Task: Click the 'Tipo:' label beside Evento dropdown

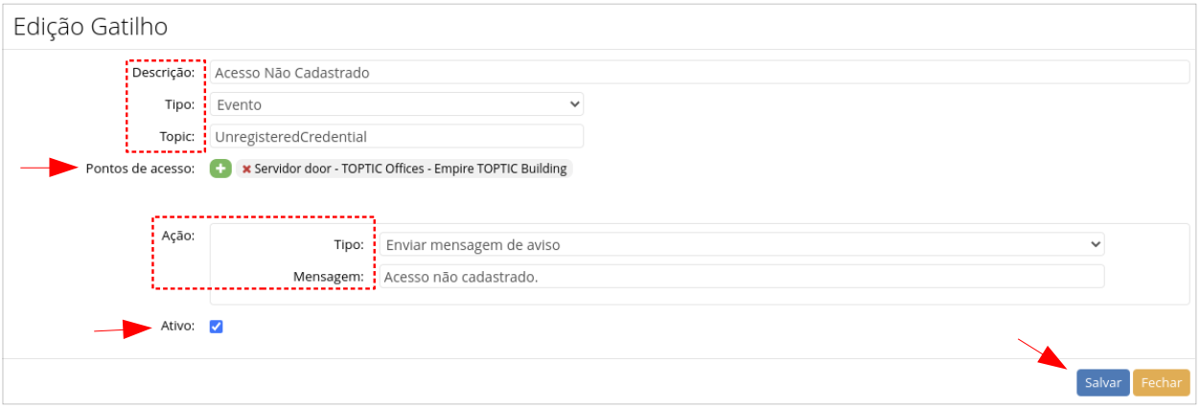Action: point(180,104)
